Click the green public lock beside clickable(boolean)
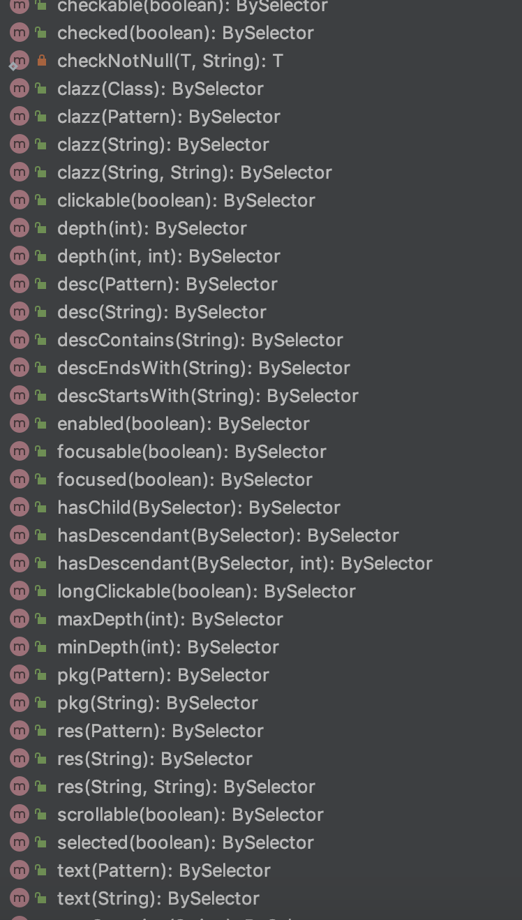The height and width of the screenshot is (920, 522). pos(41,200)
